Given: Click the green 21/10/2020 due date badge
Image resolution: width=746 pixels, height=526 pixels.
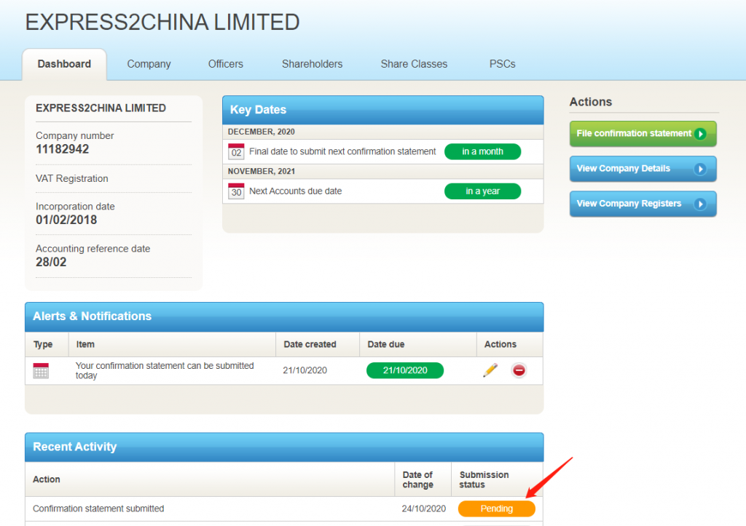Looking at the screenshot, I should 404,370.
